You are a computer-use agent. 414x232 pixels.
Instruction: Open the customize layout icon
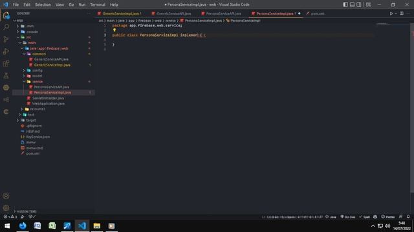click(368, 5)
